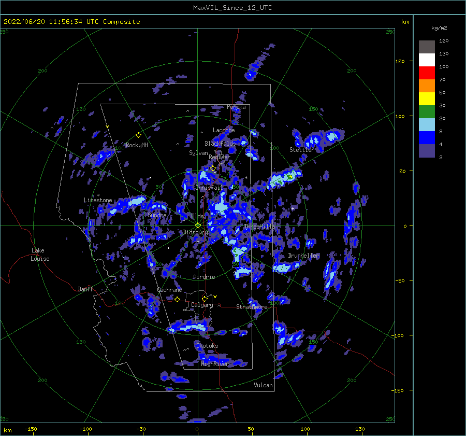Click the Blackfalds city label
Image resolution: width=466 pixels, height=436 pixels.
pos(220,144)
